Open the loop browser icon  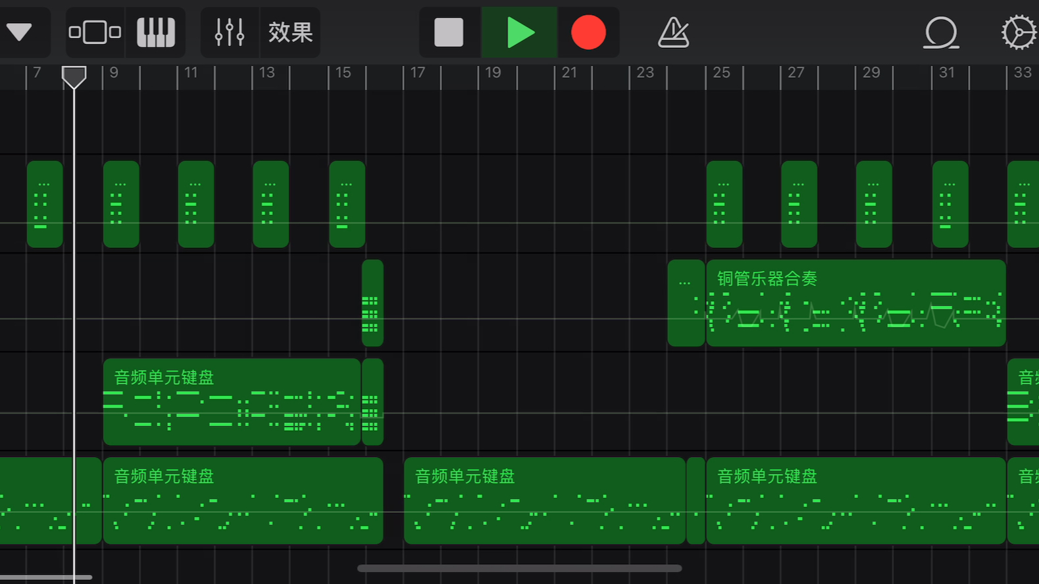(941, 32)
